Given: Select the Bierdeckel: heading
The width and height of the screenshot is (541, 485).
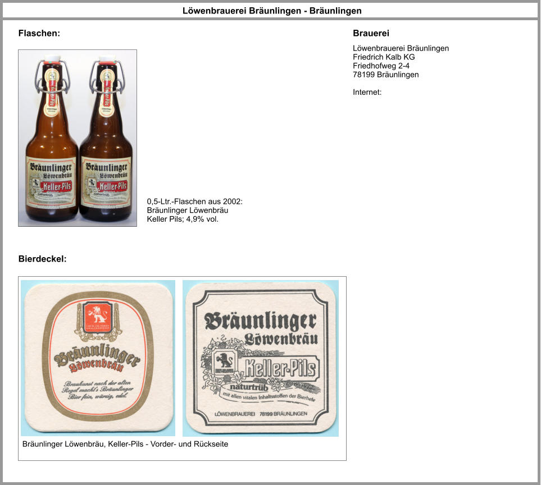Looking at the screenshot, I should point(43,259).
